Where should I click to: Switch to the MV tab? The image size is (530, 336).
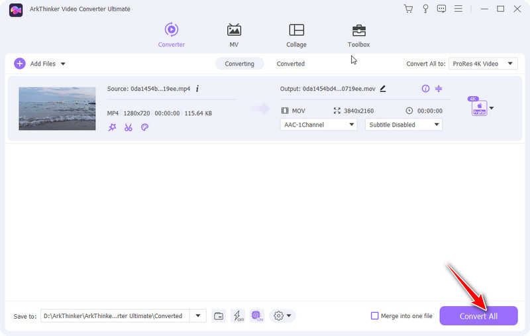click(x=234, y=35)
